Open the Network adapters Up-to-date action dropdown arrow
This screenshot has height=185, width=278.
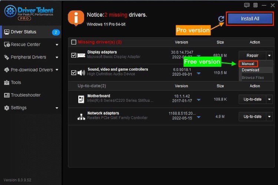[269, 117]
